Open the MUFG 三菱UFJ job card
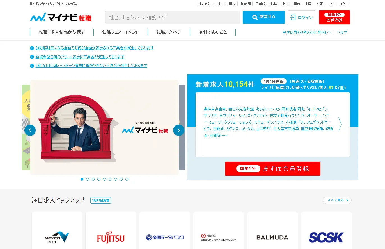The height and width of the screenshot is (249, 385). 219,231
